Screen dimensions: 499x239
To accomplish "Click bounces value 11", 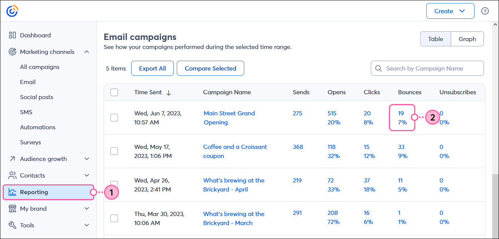I will click(x=400, y=180).
